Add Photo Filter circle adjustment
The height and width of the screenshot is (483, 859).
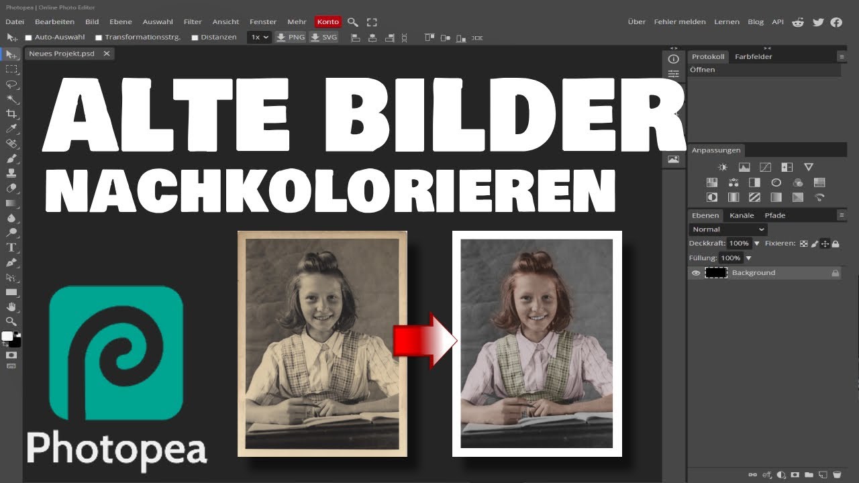click(x=776, y=182)
